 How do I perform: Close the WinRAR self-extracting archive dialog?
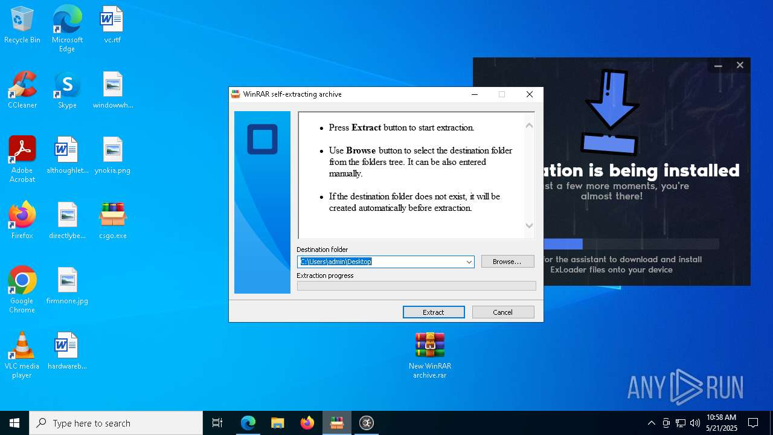pos(530,94)
